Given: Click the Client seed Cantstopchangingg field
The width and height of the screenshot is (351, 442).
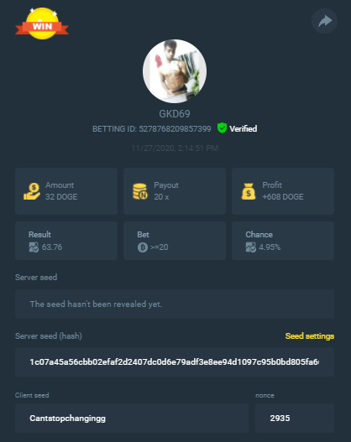Looking at the screenshot, I should tap(132, 418).
